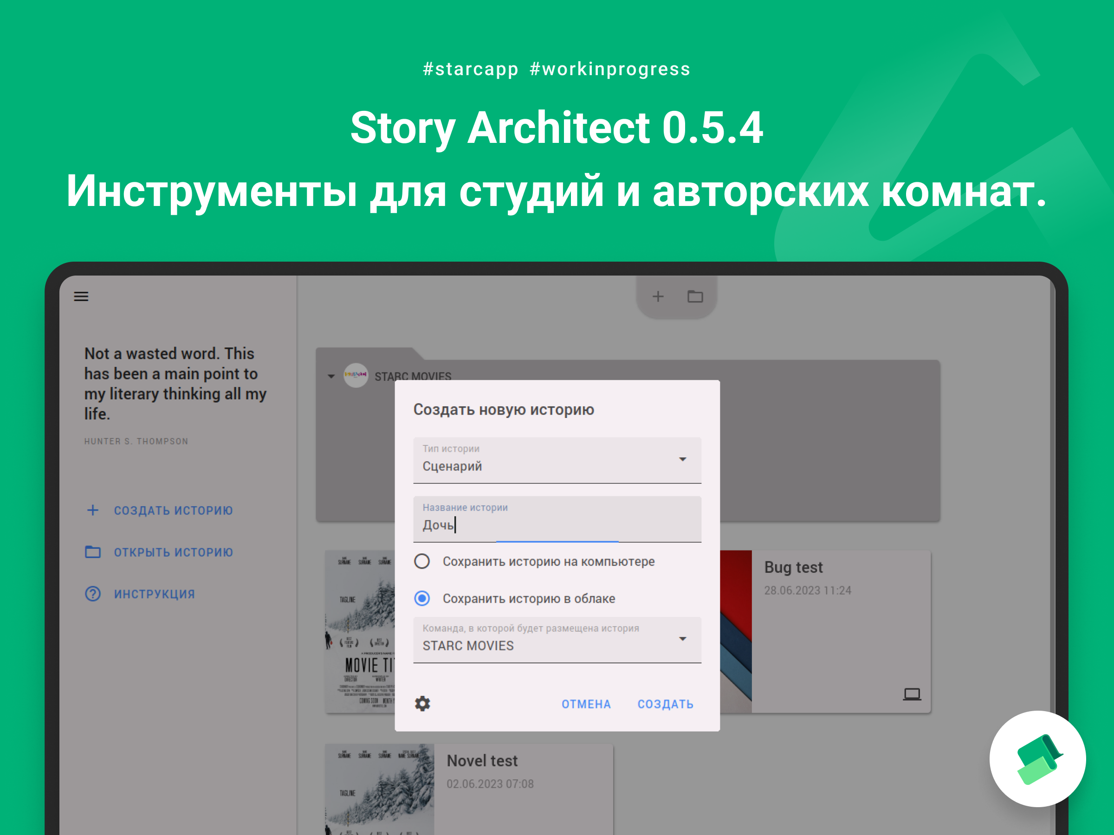This screenshot has width=1114, height=835.
Task: Click the folder icon in top toolbar
Action: (695, 296)
